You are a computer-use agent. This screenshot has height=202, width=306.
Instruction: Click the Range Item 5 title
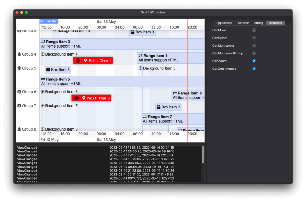(58, 79)
